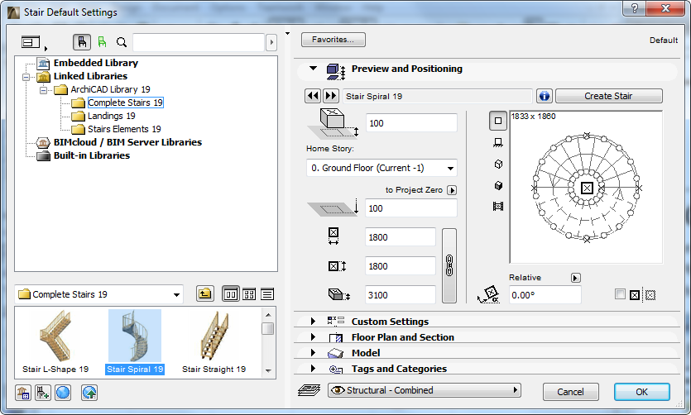Select the stair object library view icon
691x415 pixels.
click(x=82, y=42)
